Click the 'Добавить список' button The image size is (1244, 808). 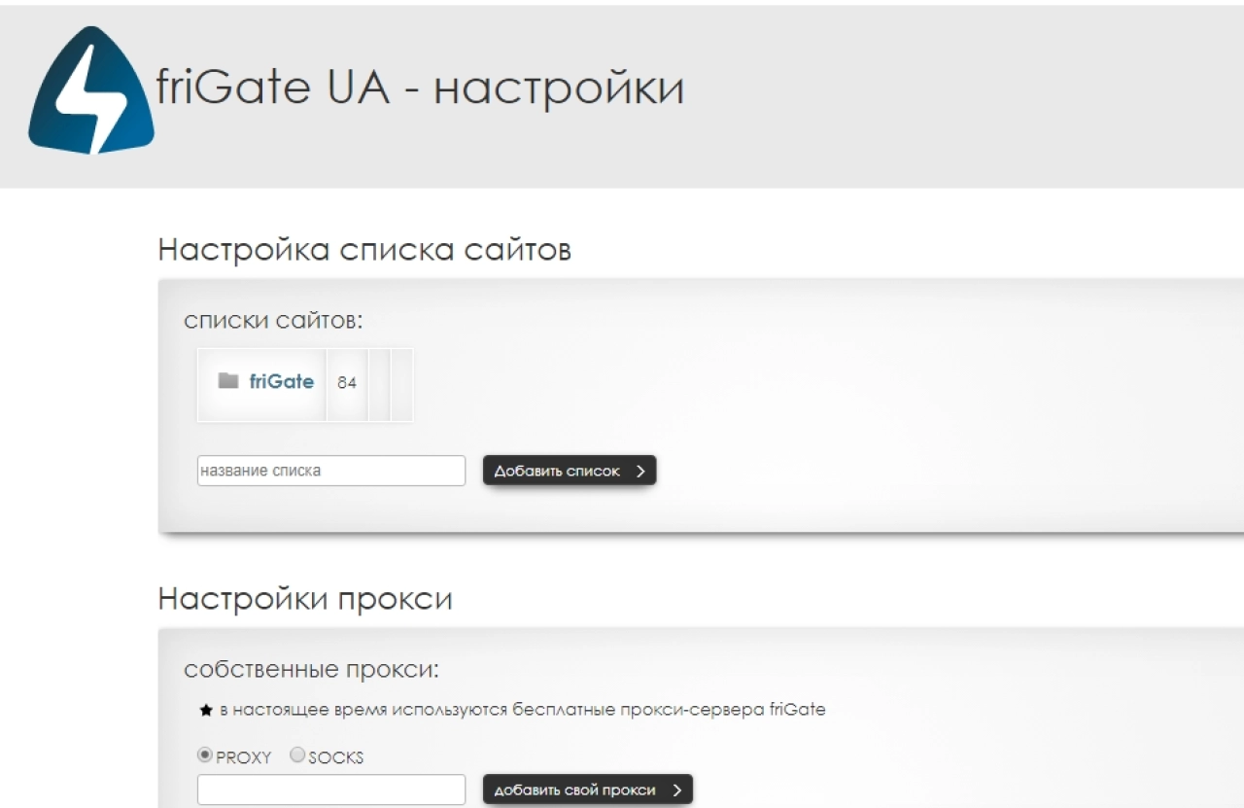(570, 471)
